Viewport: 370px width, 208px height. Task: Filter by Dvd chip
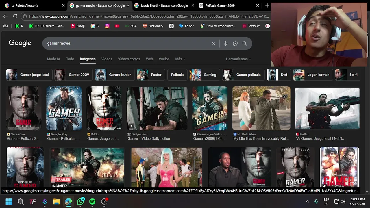[x=279, y=75]
